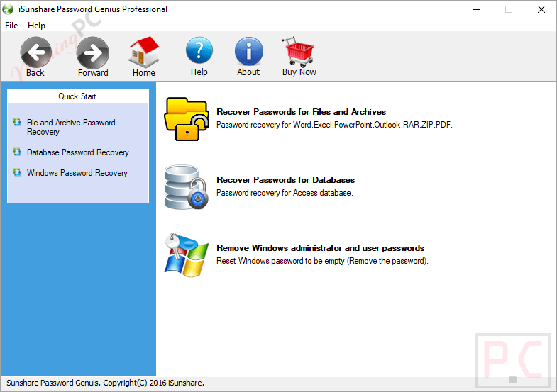Viewport: 557px width, 392px height.
Task: Click icon beside Windows Password Recovery
Action: click(17, 172)
